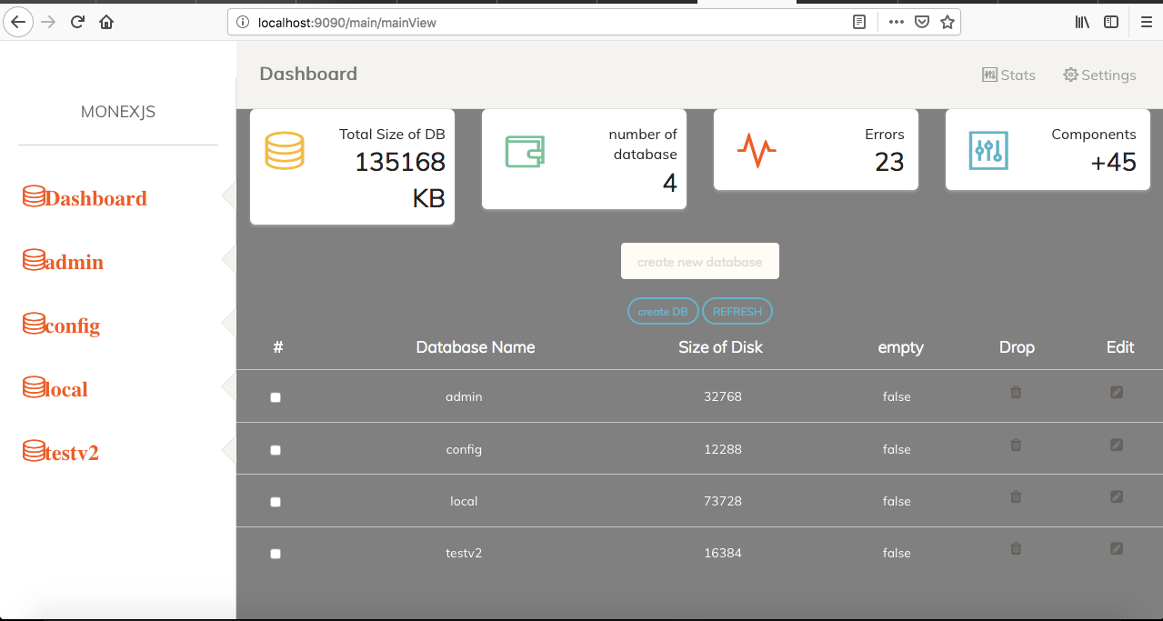This screenshot has height=621, width=1163.
Task: Open the page actions three-dot menu
Action: (x=896, y=22)
